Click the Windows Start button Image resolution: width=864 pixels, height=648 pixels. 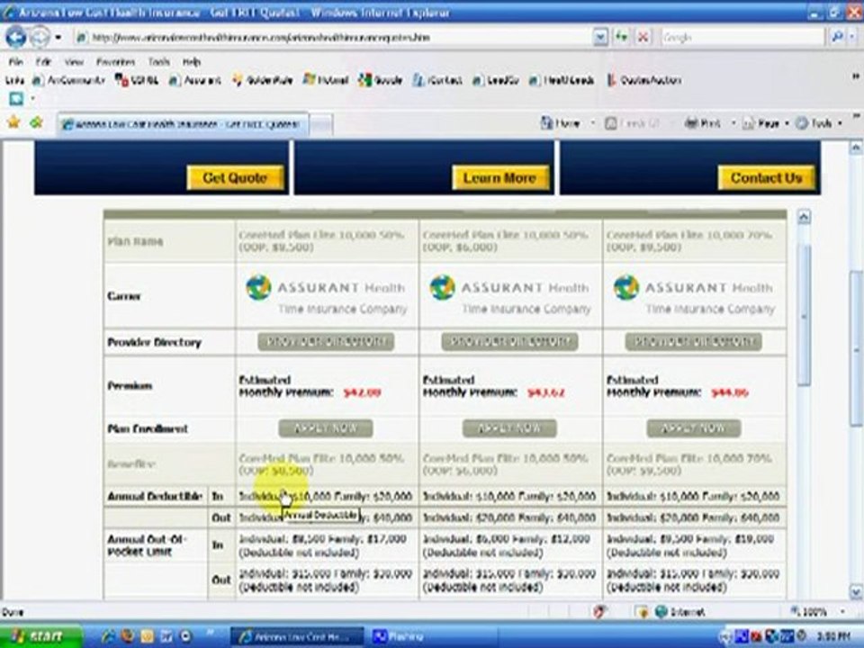pos(40,636)
